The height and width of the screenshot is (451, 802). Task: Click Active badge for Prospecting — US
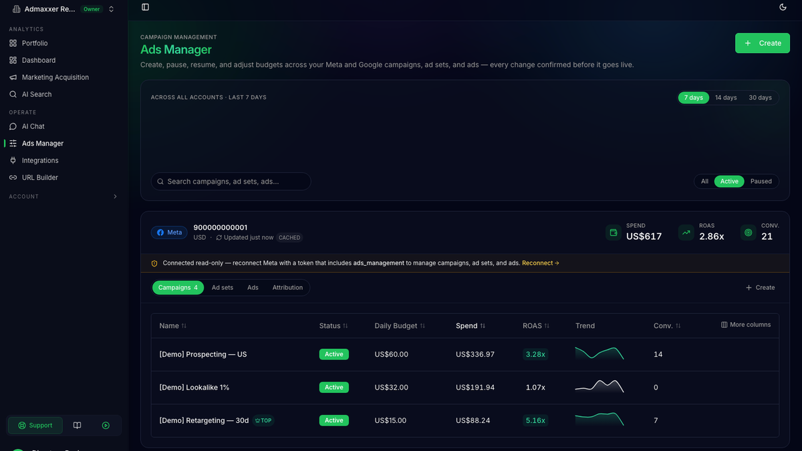click(x=333, y=354)
